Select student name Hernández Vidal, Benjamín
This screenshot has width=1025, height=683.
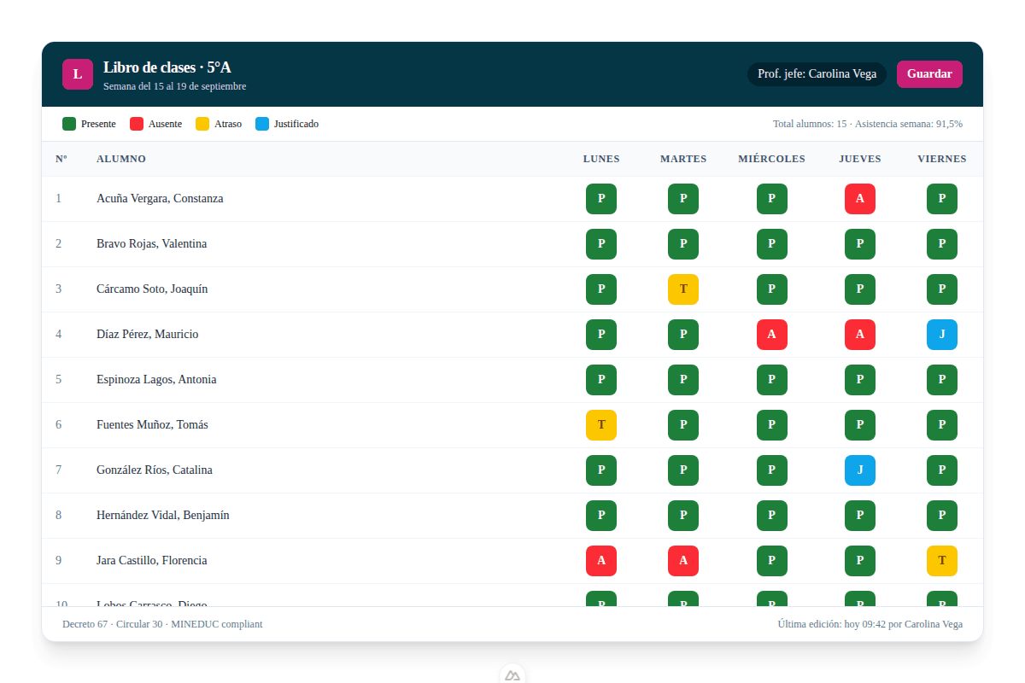[x=162, y=516]
